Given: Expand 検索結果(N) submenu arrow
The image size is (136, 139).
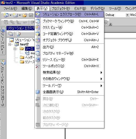Looking at the screenshot, I should click(101, 72).
